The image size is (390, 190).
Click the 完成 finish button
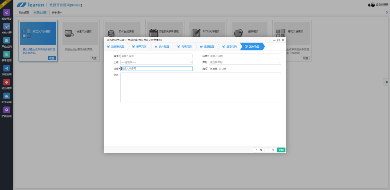tap(281, 150)
